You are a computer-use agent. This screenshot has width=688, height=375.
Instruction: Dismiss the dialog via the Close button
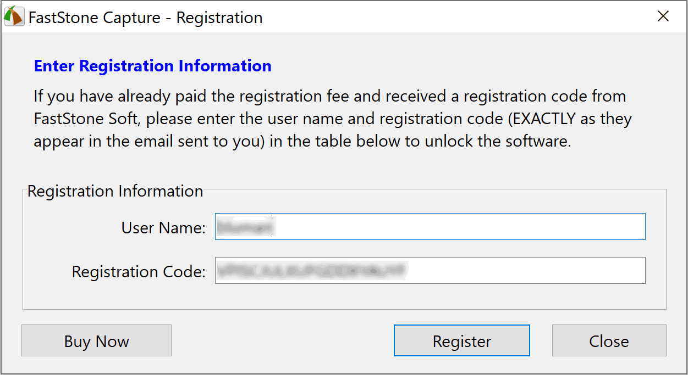coord(609,341)
